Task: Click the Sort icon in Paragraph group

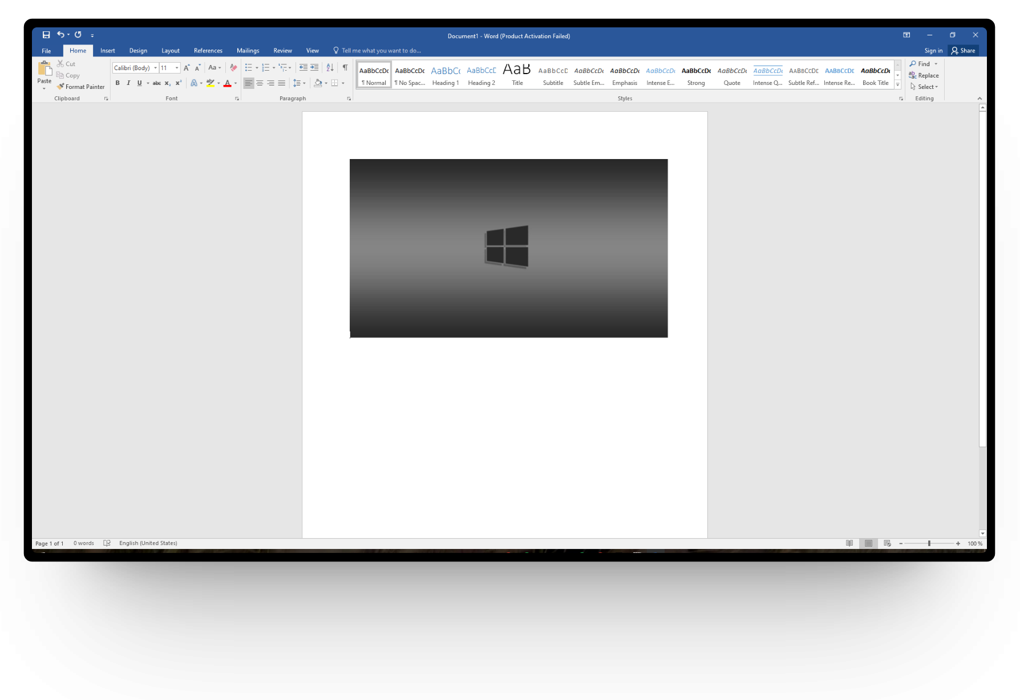Action: tap(330, 68)
